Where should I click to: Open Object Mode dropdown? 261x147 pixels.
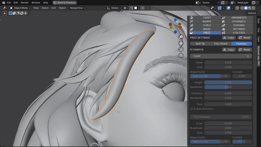tap(20, 8)
